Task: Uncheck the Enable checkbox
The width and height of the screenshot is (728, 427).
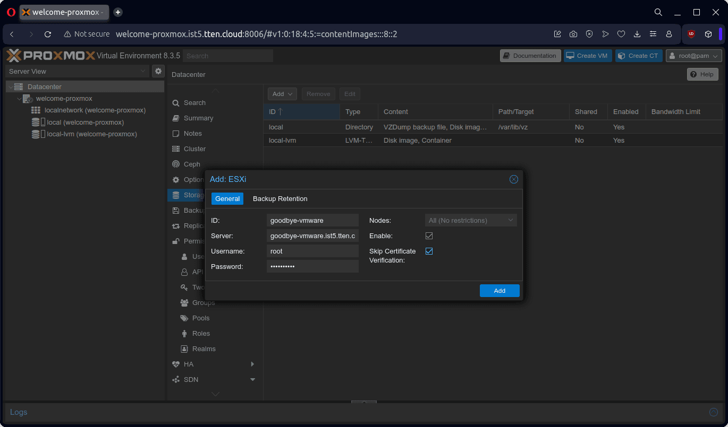Action: pos(429,236)
